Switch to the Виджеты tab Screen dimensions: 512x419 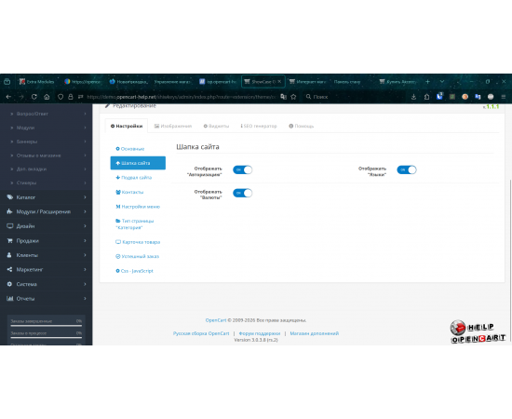tap(216, 126)
